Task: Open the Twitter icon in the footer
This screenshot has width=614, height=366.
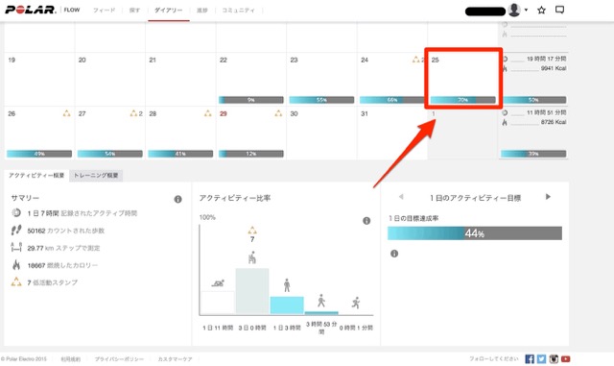Action: (x=541, y=359)
